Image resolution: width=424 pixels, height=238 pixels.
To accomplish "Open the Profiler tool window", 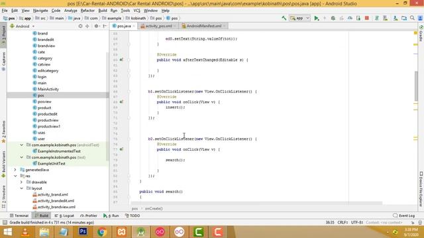I will coord(88,216).
